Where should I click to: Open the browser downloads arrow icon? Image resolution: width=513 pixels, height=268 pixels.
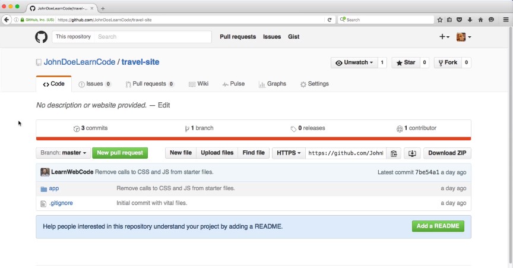[x=470, y=20]
